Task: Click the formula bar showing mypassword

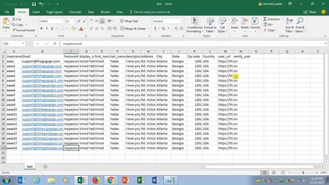Action: point(193,44)
